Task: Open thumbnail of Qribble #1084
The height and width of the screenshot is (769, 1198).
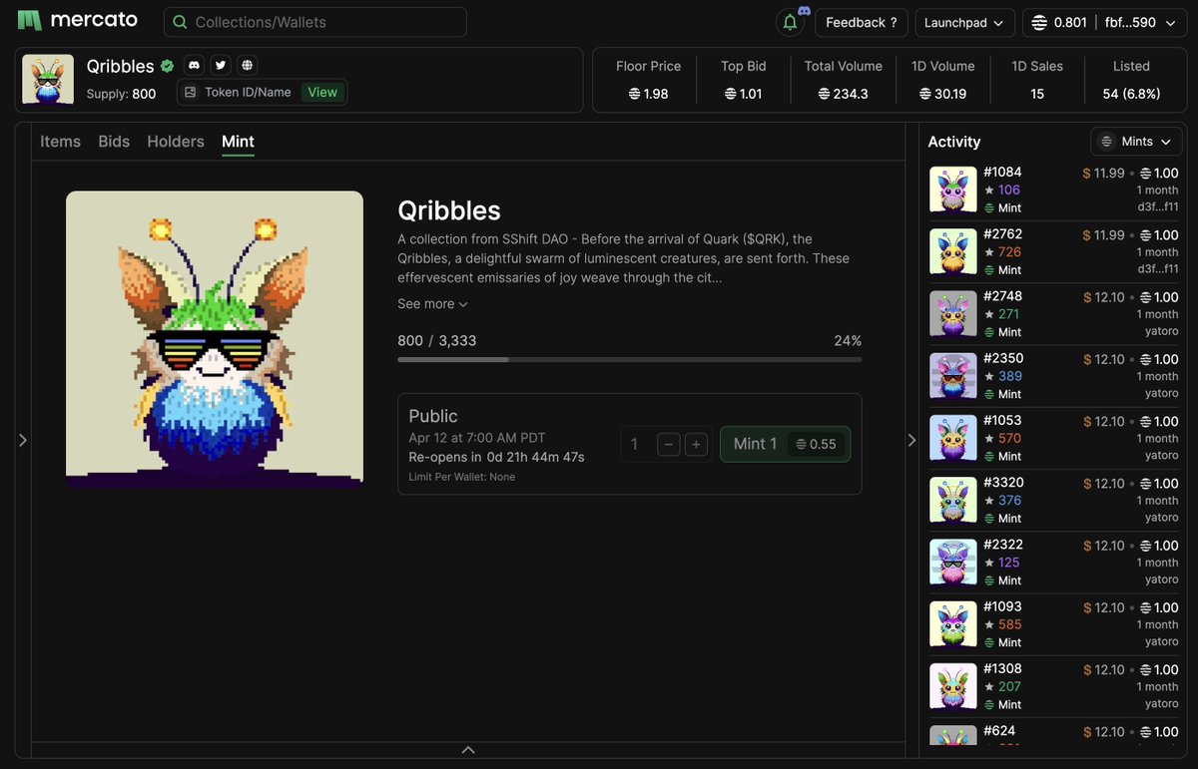Action: click(x=952, y=190)
